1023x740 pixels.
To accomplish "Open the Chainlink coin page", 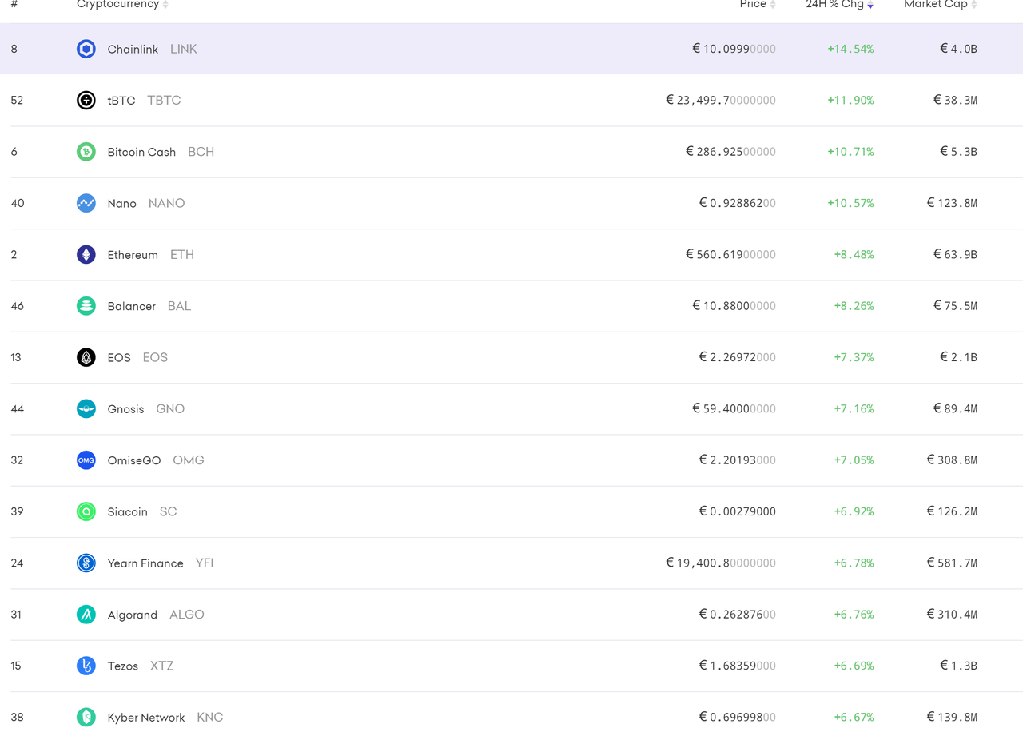I will (133, 49).
